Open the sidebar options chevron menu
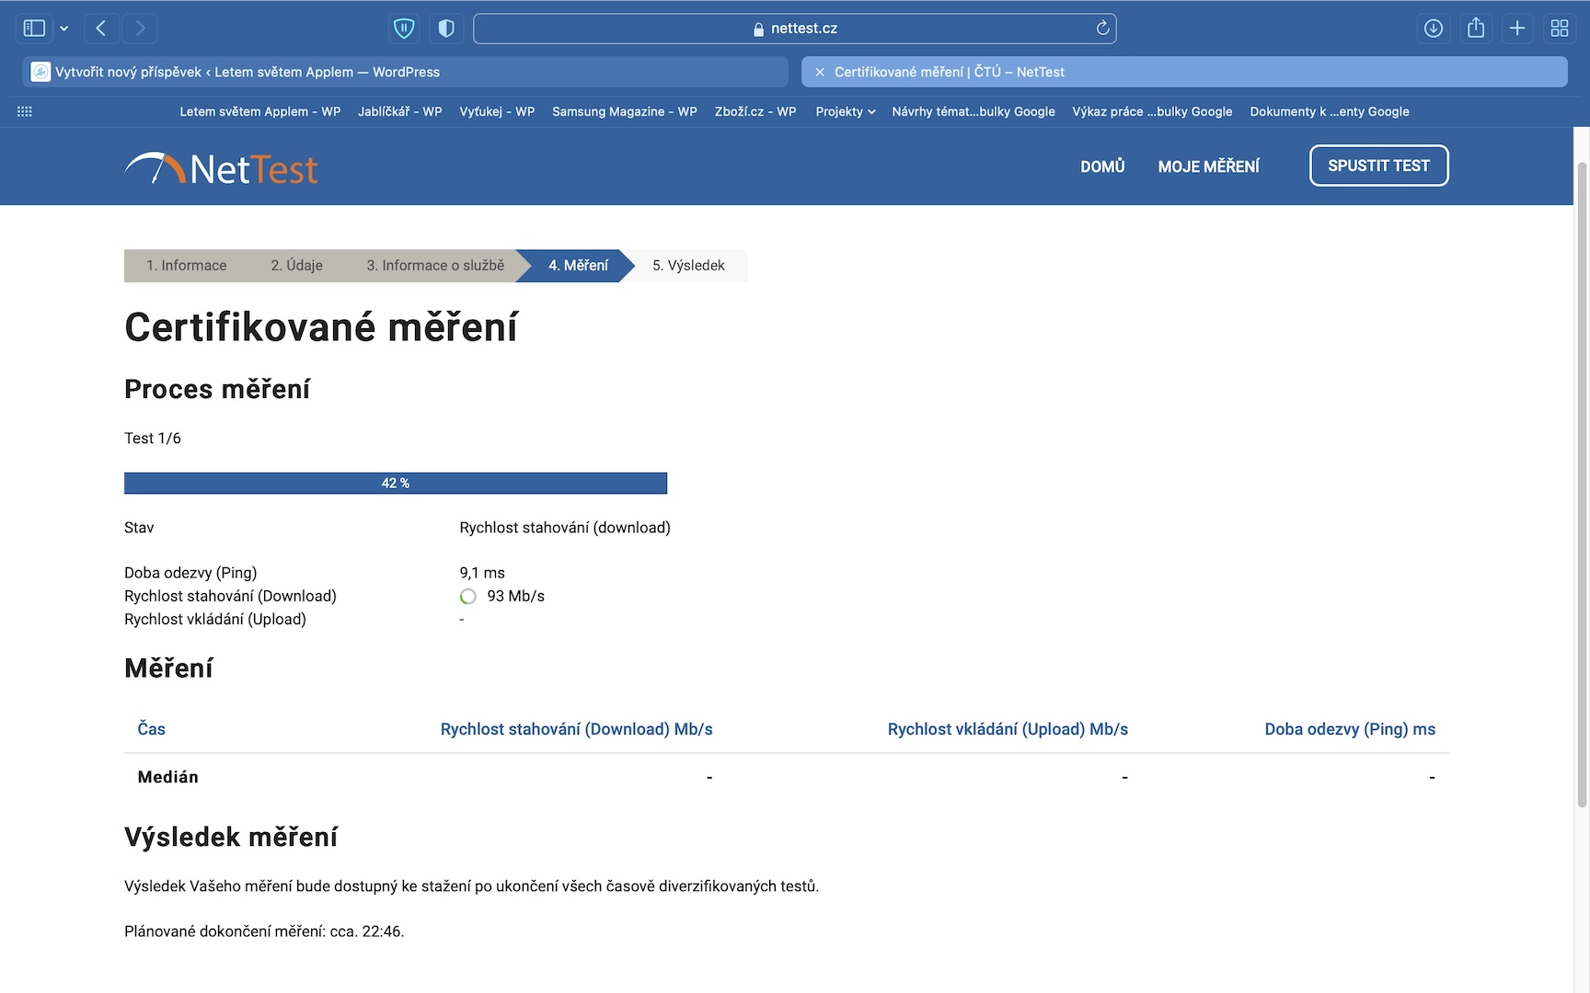1590x993 pixels. 64,29
